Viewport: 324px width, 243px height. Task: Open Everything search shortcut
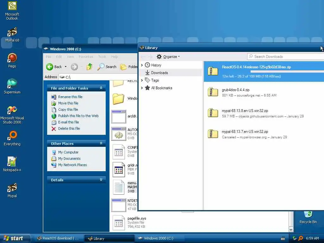click(12, 138)
